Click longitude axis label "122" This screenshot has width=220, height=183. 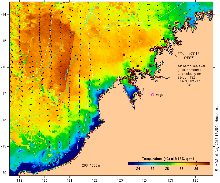[95, 180]
